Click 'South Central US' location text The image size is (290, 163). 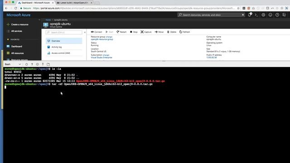99,51
